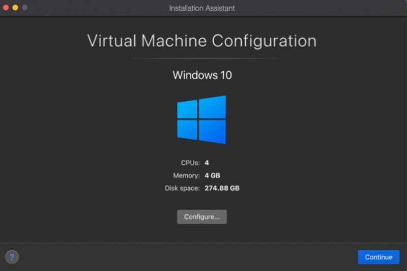Click the CPUs value '4'
This screenshot has height=271, width=407.
coord(207,163)
